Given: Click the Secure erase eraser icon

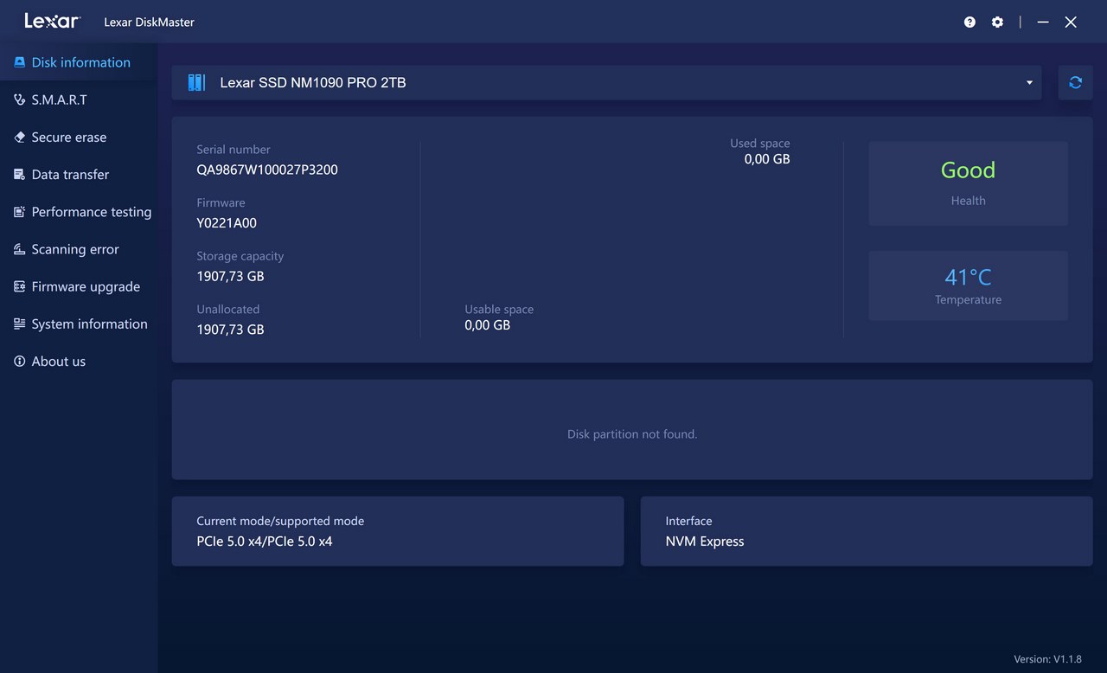Looking at the screenshot, I should click(x=19, y=137).
